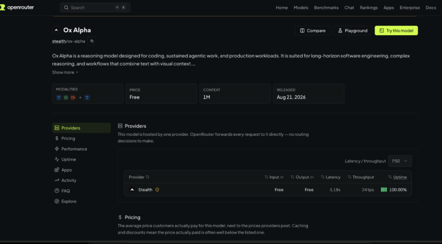Click the 1M context value
442x244 pixels.
pyautogui.click(x=207, y=97)
